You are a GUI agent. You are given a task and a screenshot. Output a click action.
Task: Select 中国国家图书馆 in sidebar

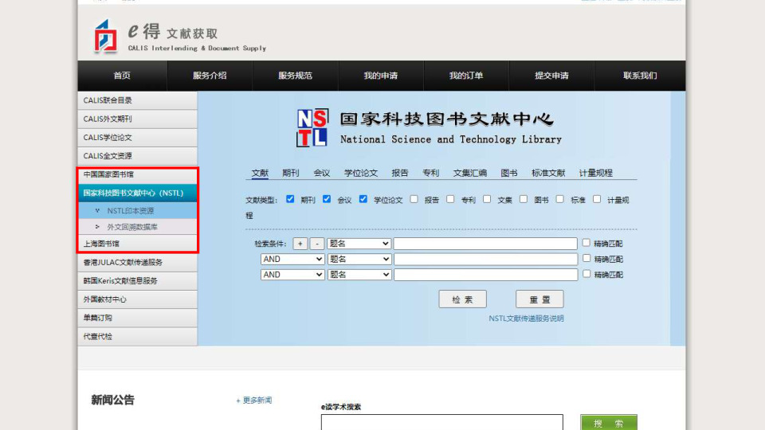pyautogui.click(x=138, y=174)
